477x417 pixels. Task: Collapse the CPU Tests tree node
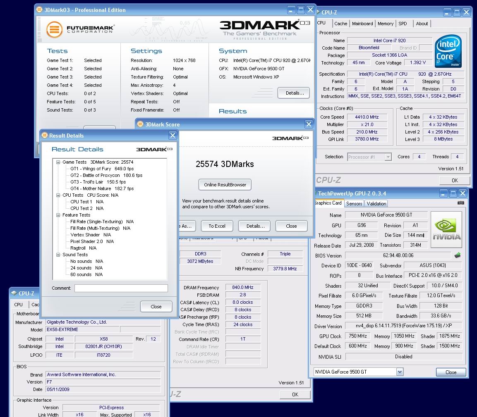pyautogui.click(x=58, y=195)
